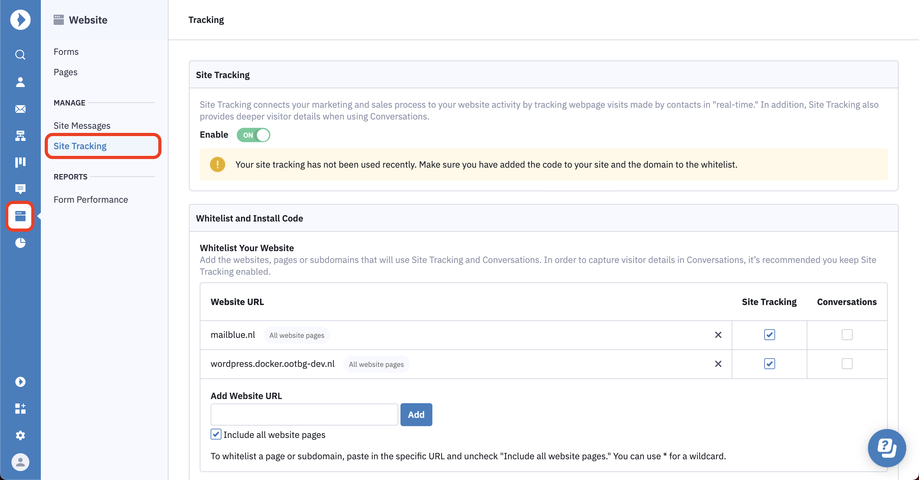Click the yellow warning exclamation icon

pyautogui.click(x=218, y=164)
